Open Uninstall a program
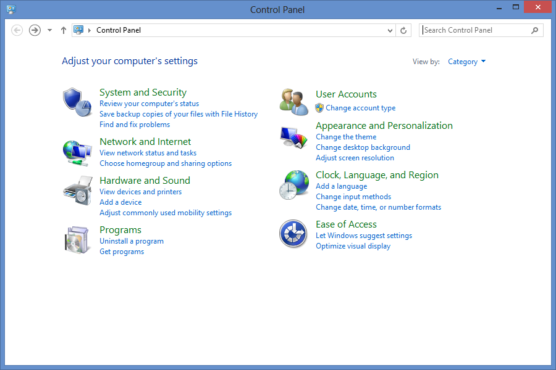Image resolution: width=556 pixels, height=370 pixels. (x=131, y=240)
